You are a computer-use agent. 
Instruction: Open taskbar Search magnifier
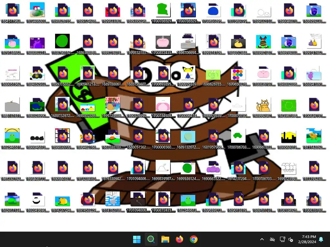[151, 239]
